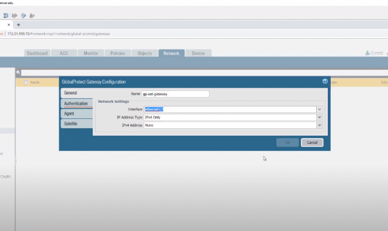Click the IPv4 Address field
The image size is (388, 231).
[x=230, y=125]
